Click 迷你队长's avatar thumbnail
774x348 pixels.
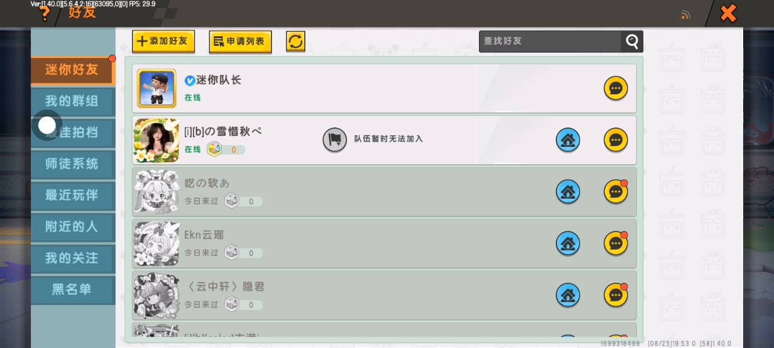157,88
